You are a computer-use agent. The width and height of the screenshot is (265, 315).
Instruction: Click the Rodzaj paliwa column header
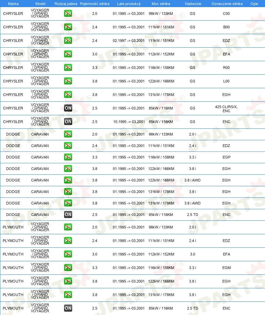66,4
